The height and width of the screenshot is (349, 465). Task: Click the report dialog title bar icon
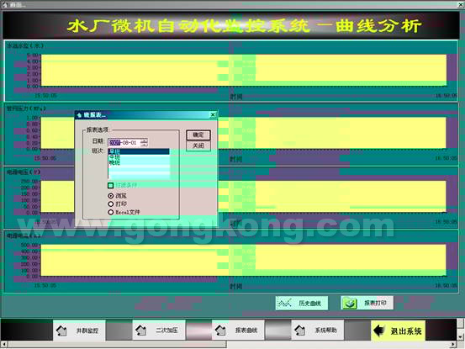click(x=79, y=115)
